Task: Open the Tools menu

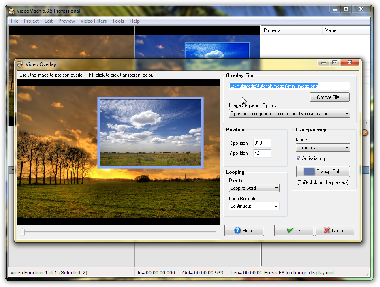Action: tap(118, 21)
